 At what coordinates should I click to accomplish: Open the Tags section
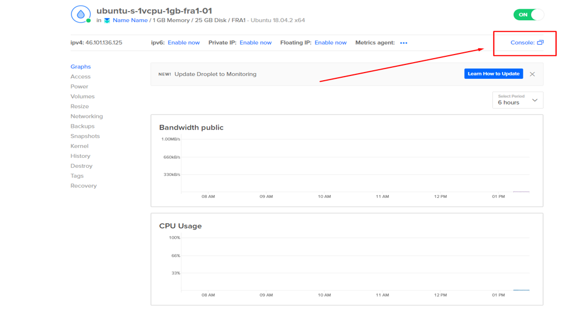(x=77, y=176)
